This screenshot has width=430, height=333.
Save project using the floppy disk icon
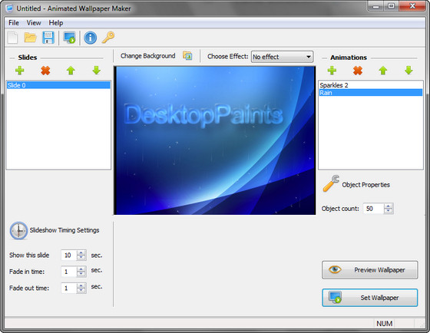pos(48,38)
